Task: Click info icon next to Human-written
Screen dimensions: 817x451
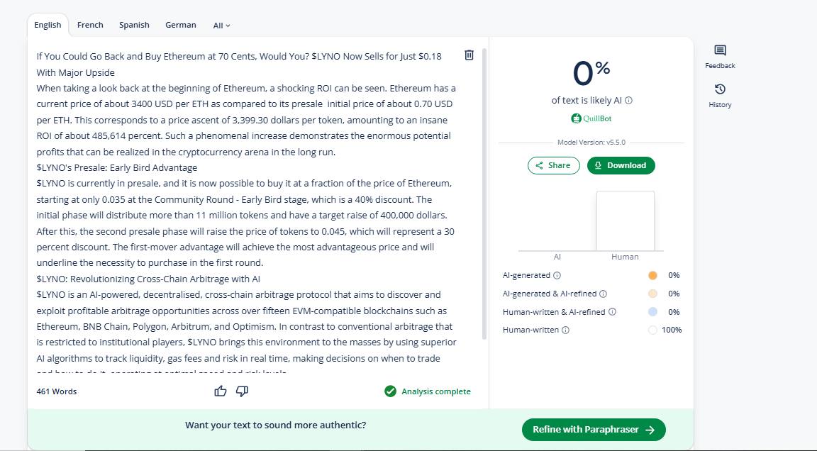Action: tap(566, 330)
